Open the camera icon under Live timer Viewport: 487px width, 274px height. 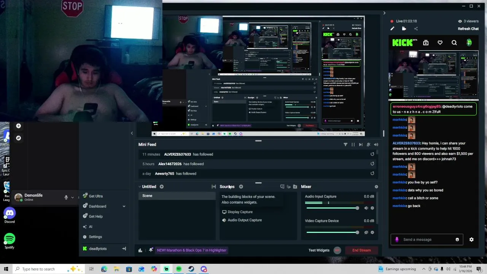pos(404,29)
